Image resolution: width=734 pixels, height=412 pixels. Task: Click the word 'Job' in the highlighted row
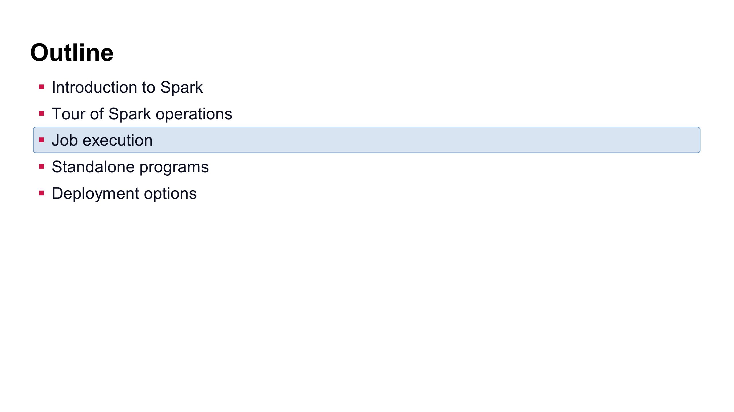[x=65, y=140]
